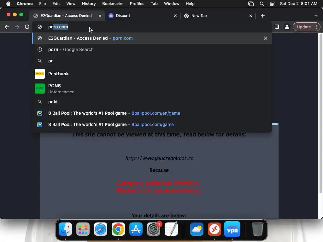
Task: Open Launchpad from the Dock
Action: click(83, 229)
